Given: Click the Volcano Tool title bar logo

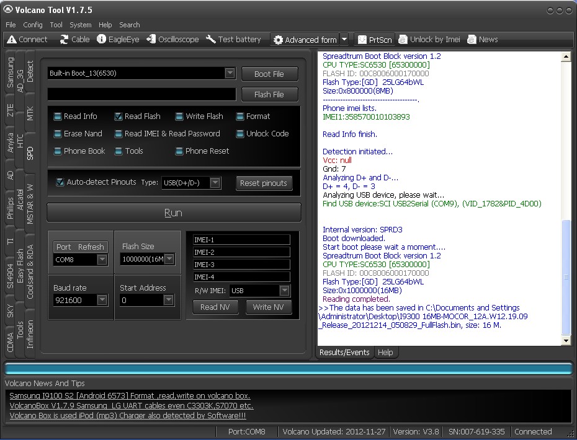Looking at the screenshot, I should 7,9.
